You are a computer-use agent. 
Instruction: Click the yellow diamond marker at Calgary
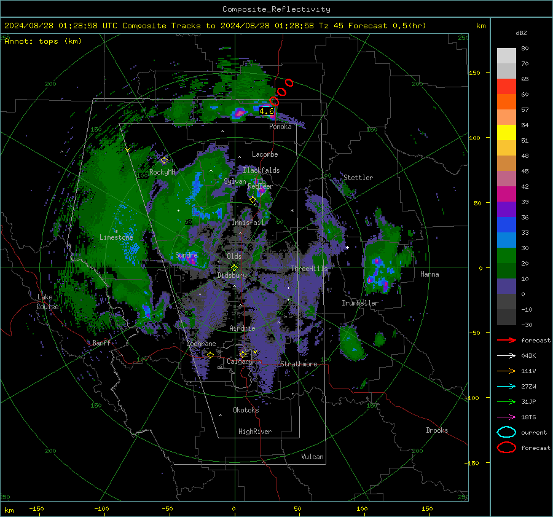click(243, 354)
